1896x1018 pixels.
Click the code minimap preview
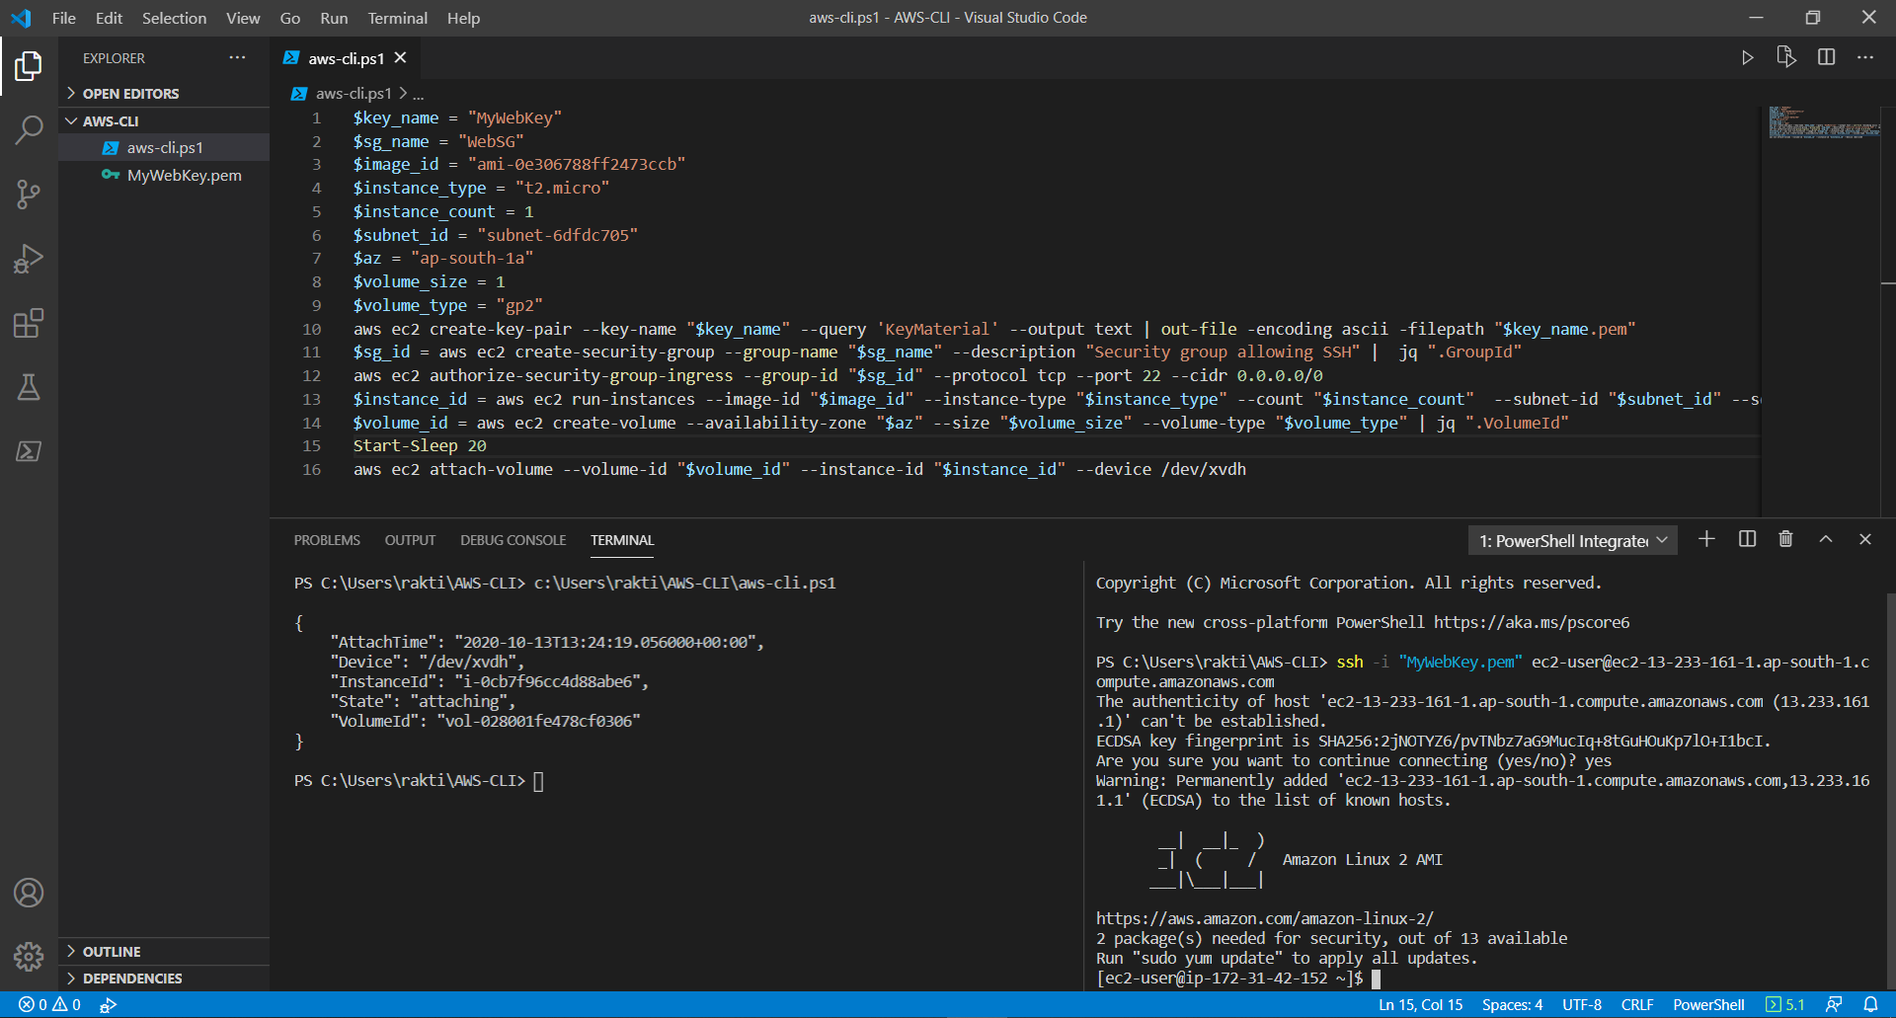click(x=1823, y=123)
